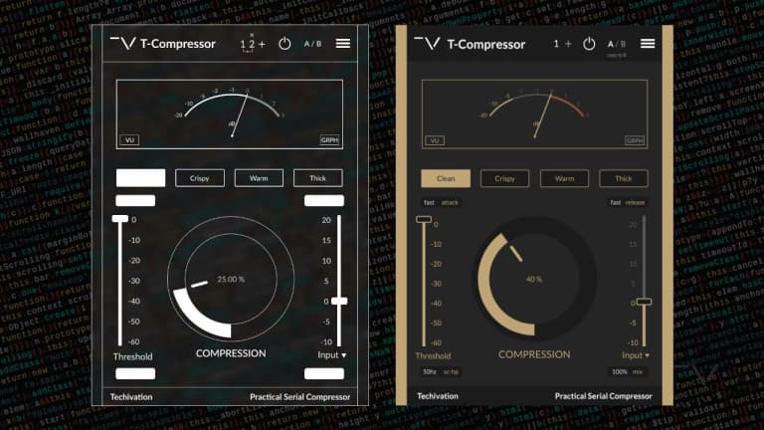Select Clean mode in gold-themed plugin

coord(446,178)
